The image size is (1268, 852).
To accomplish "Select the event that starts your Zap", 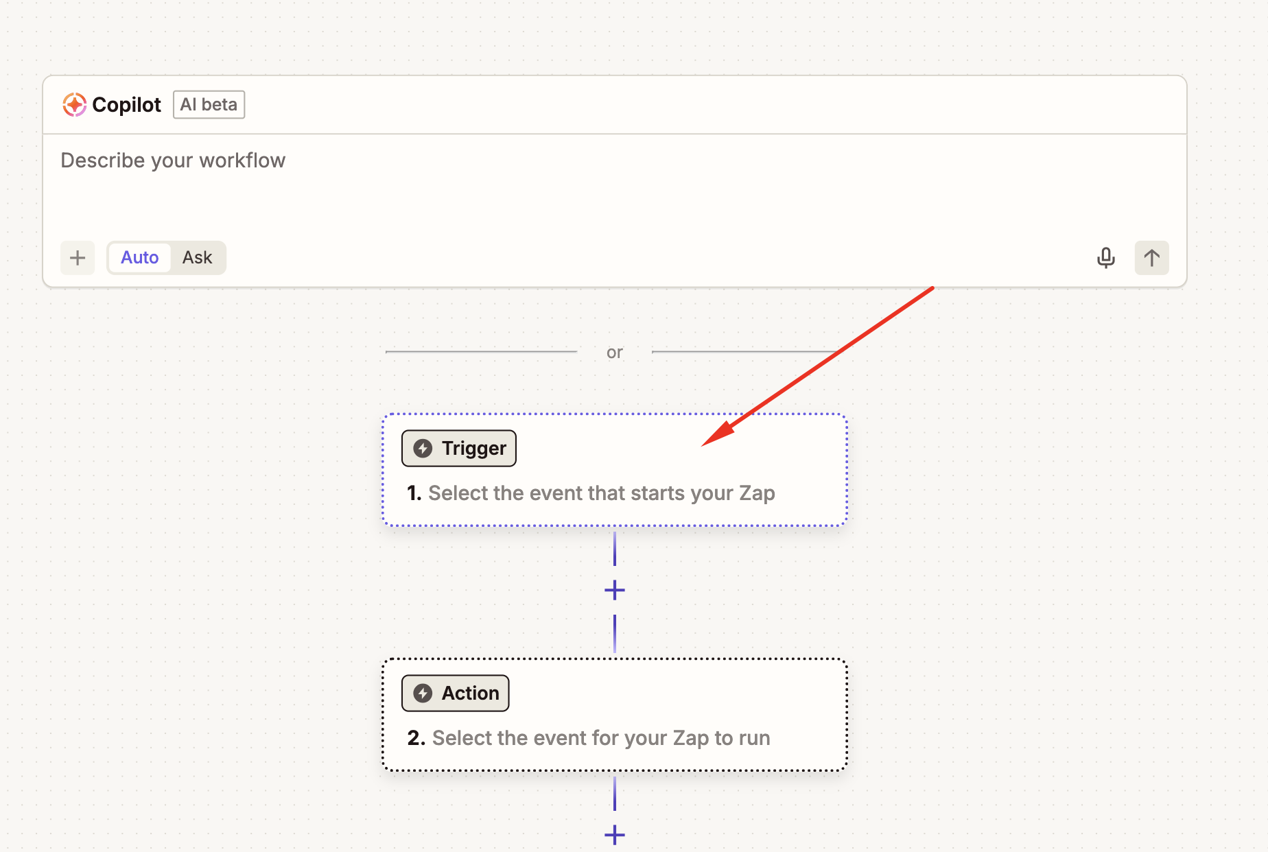I will [x=601, y=493].
